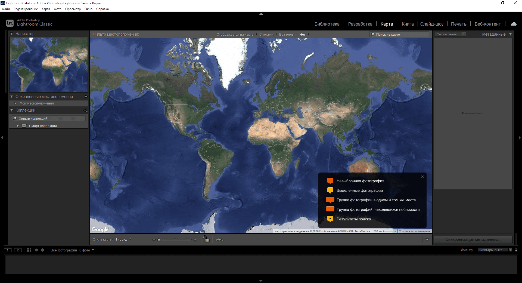The height and width of the screenshot is (283, 522).
Task: Open grid view from filmstrip icon
Action: 29,250
